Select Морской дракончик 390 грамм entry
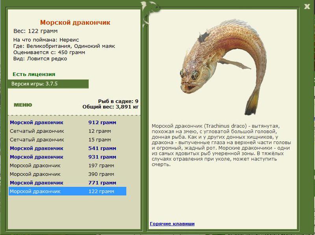 67,174
